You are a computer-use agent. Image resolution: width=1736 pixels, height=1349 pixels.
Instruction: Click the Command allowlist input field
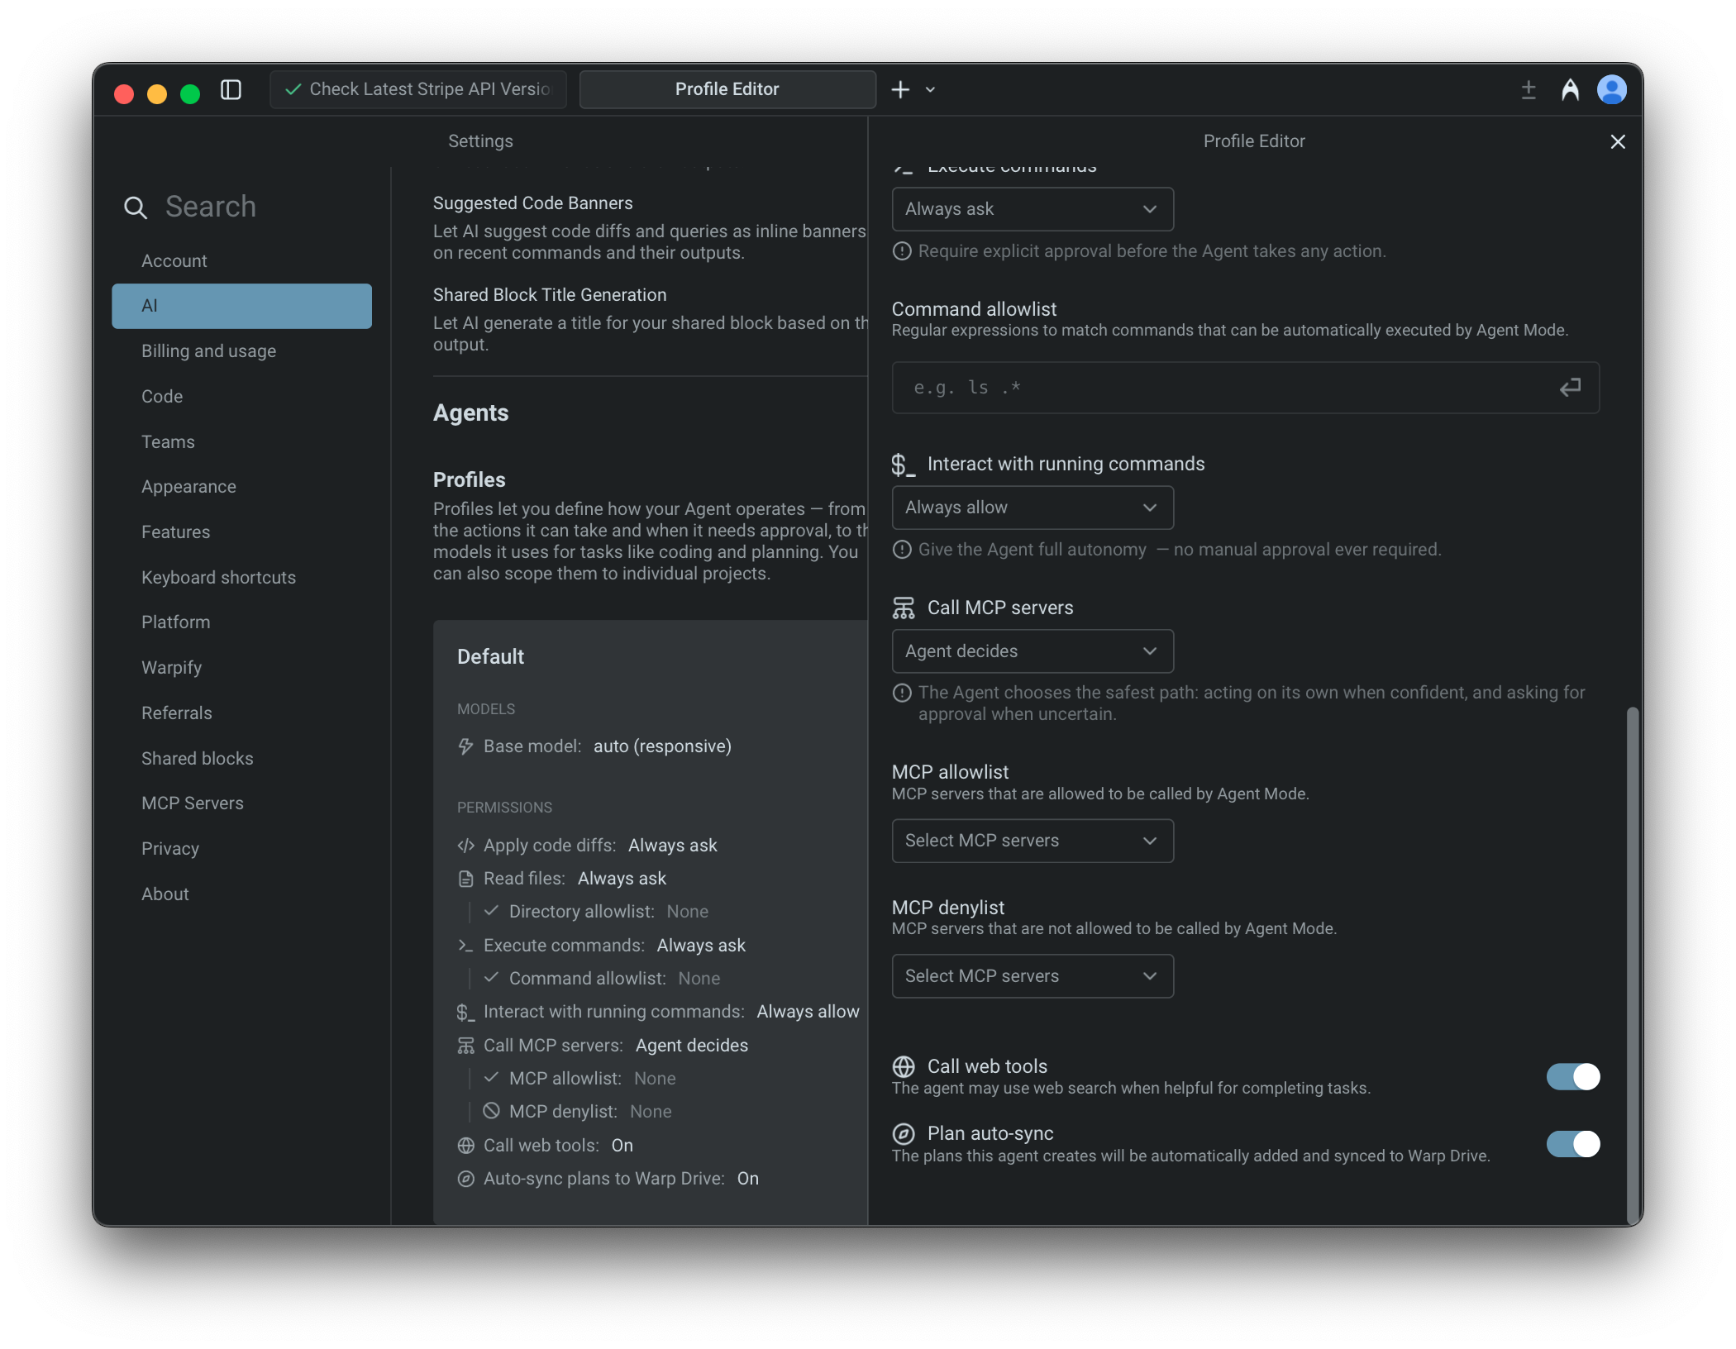[x=1223, y=388]
